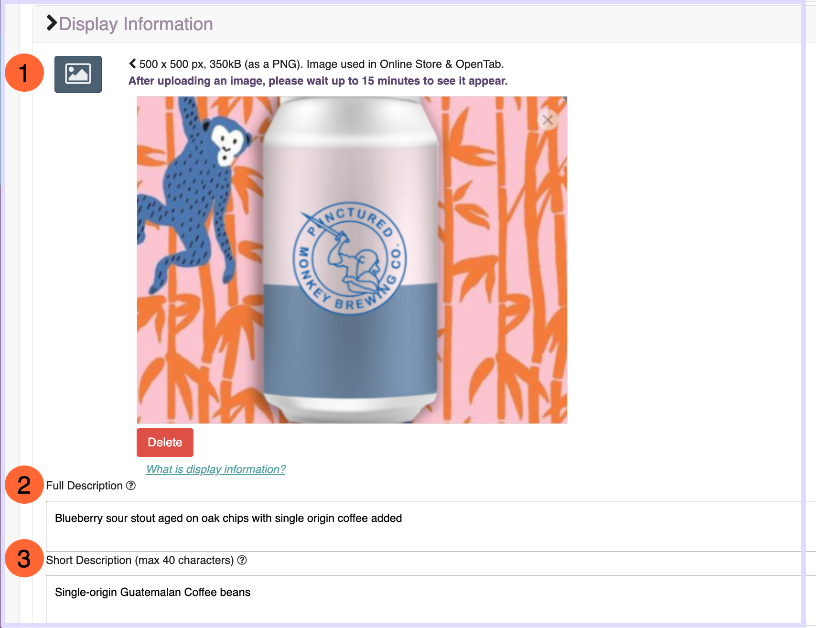Click the Short Description max 40 characters label
816x628 pixels.
click(140, 560)
